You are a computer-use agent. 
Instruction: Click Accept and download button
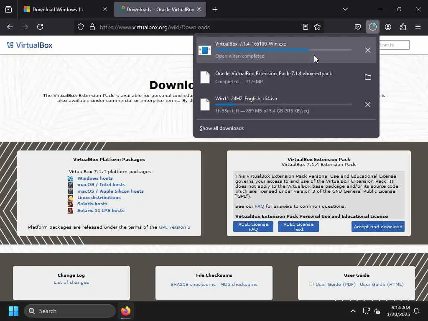(x=378, y=227)
